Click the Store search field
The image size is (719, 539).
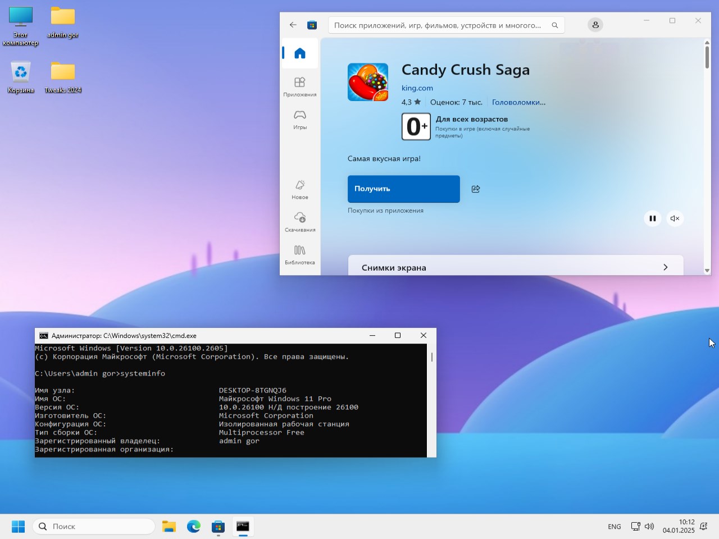click(438, 25)
